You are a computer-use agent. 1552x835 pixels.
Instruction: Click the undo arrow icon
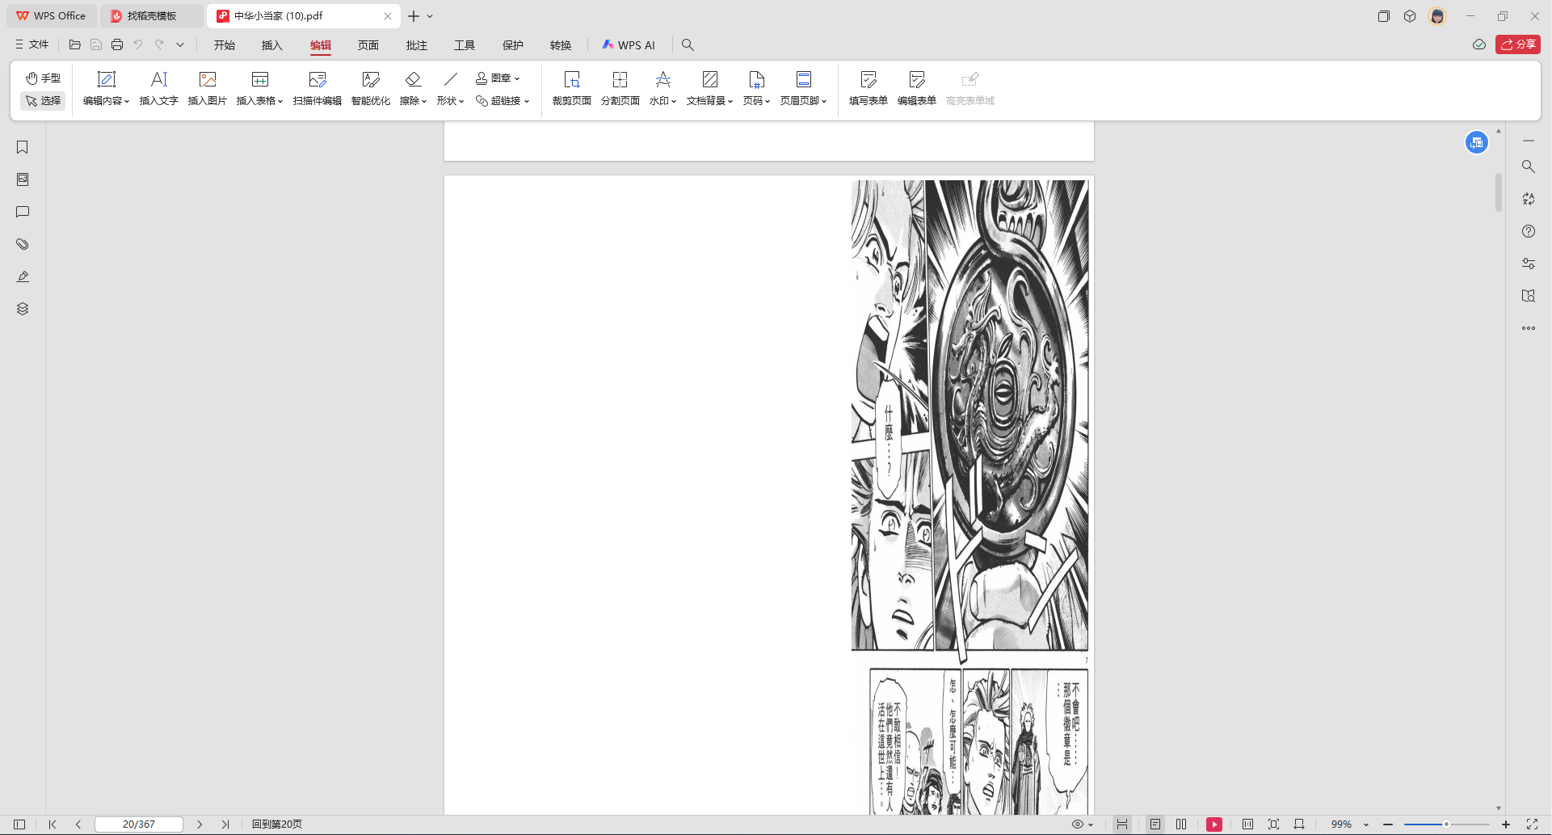coord(138,44)
